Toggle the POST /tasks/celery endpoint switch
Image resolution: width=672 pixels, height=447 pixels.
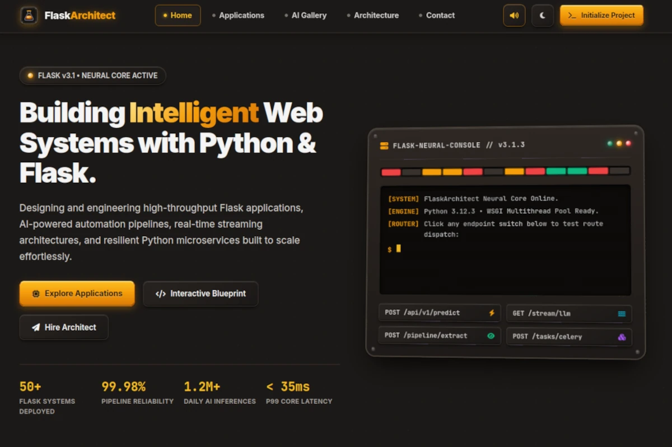[x=569, y=337]
